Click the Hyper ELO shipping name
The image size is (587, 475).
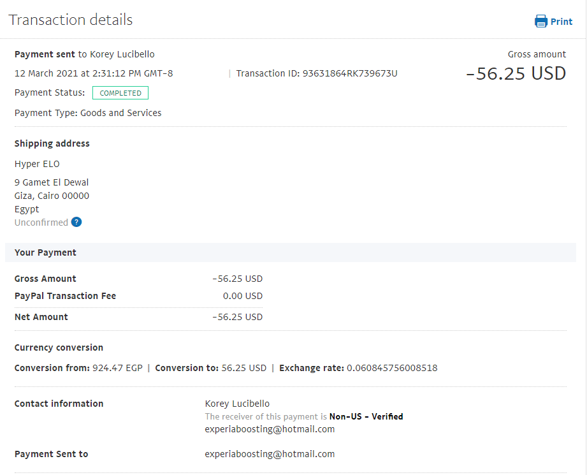point(37,164)
